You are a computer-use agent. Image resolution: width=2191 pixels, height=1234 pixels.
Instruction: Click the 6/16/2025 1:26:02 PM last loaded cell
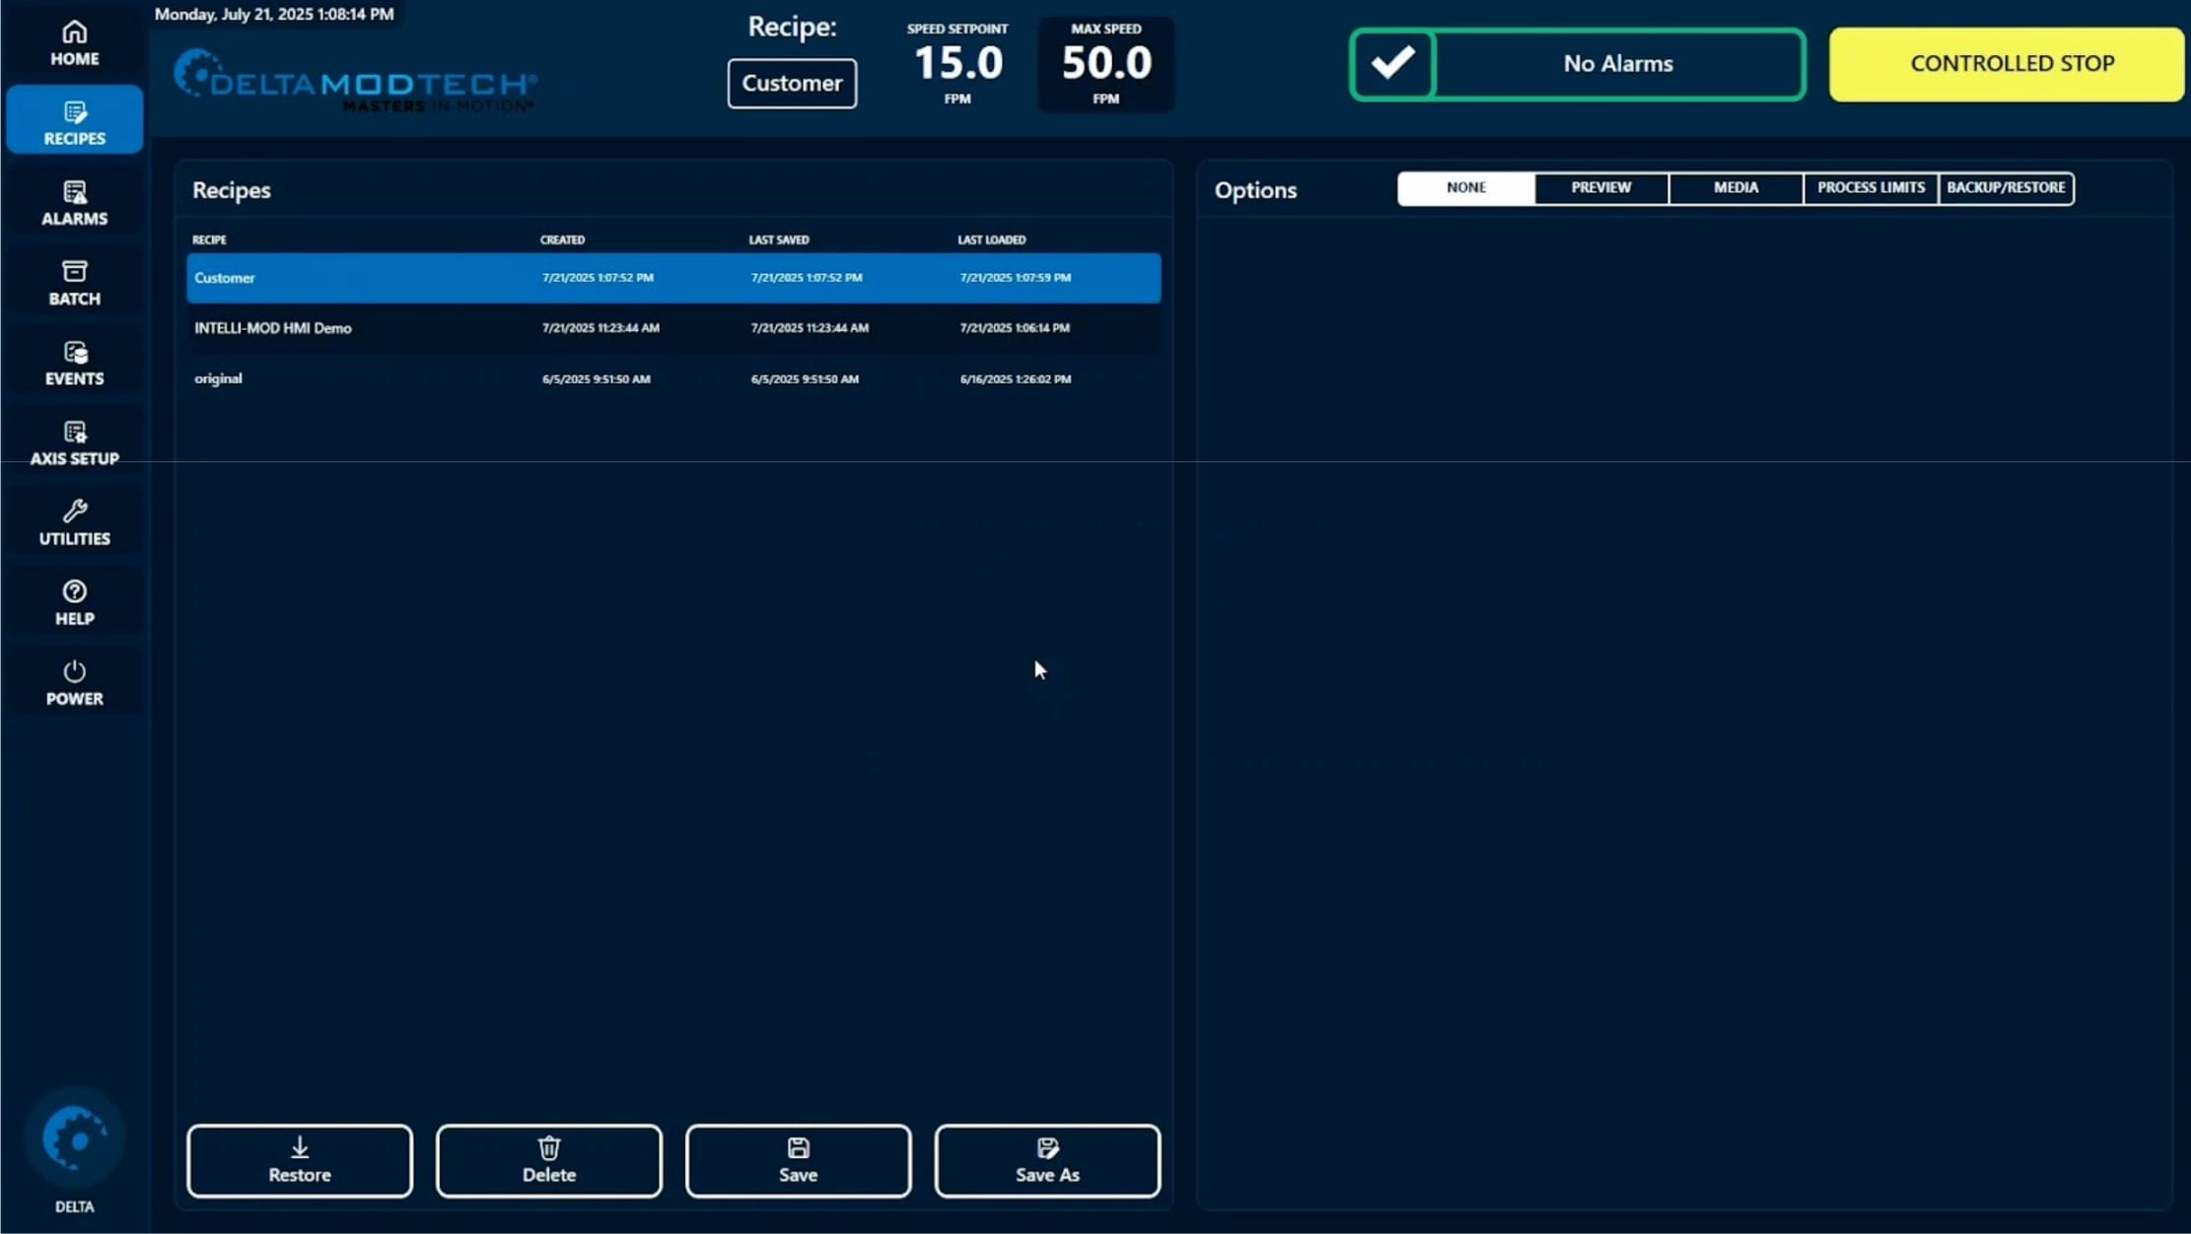1016,379
